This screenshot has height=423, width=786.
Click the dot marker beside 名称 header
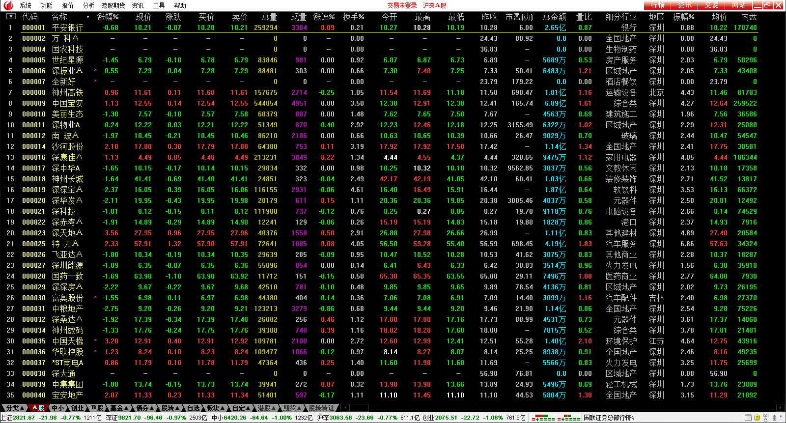[88, 17]
